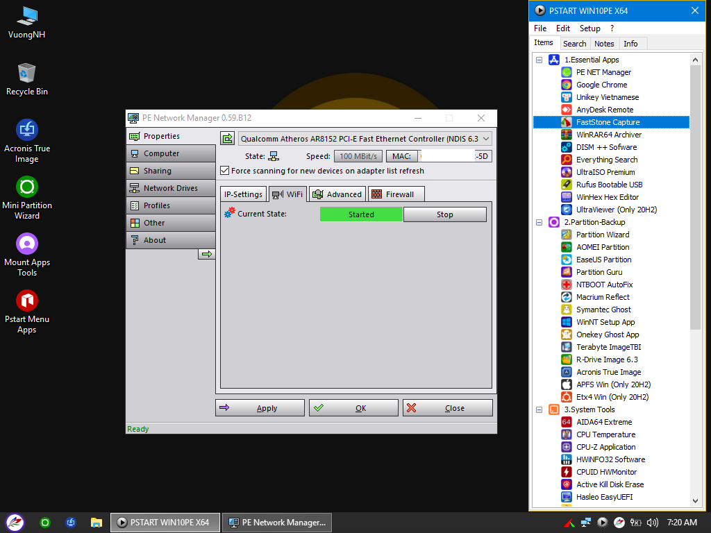Open the ? help menu in Pstart
The width and height of the screenshot is (711, 533).
(x=612, y=28)
